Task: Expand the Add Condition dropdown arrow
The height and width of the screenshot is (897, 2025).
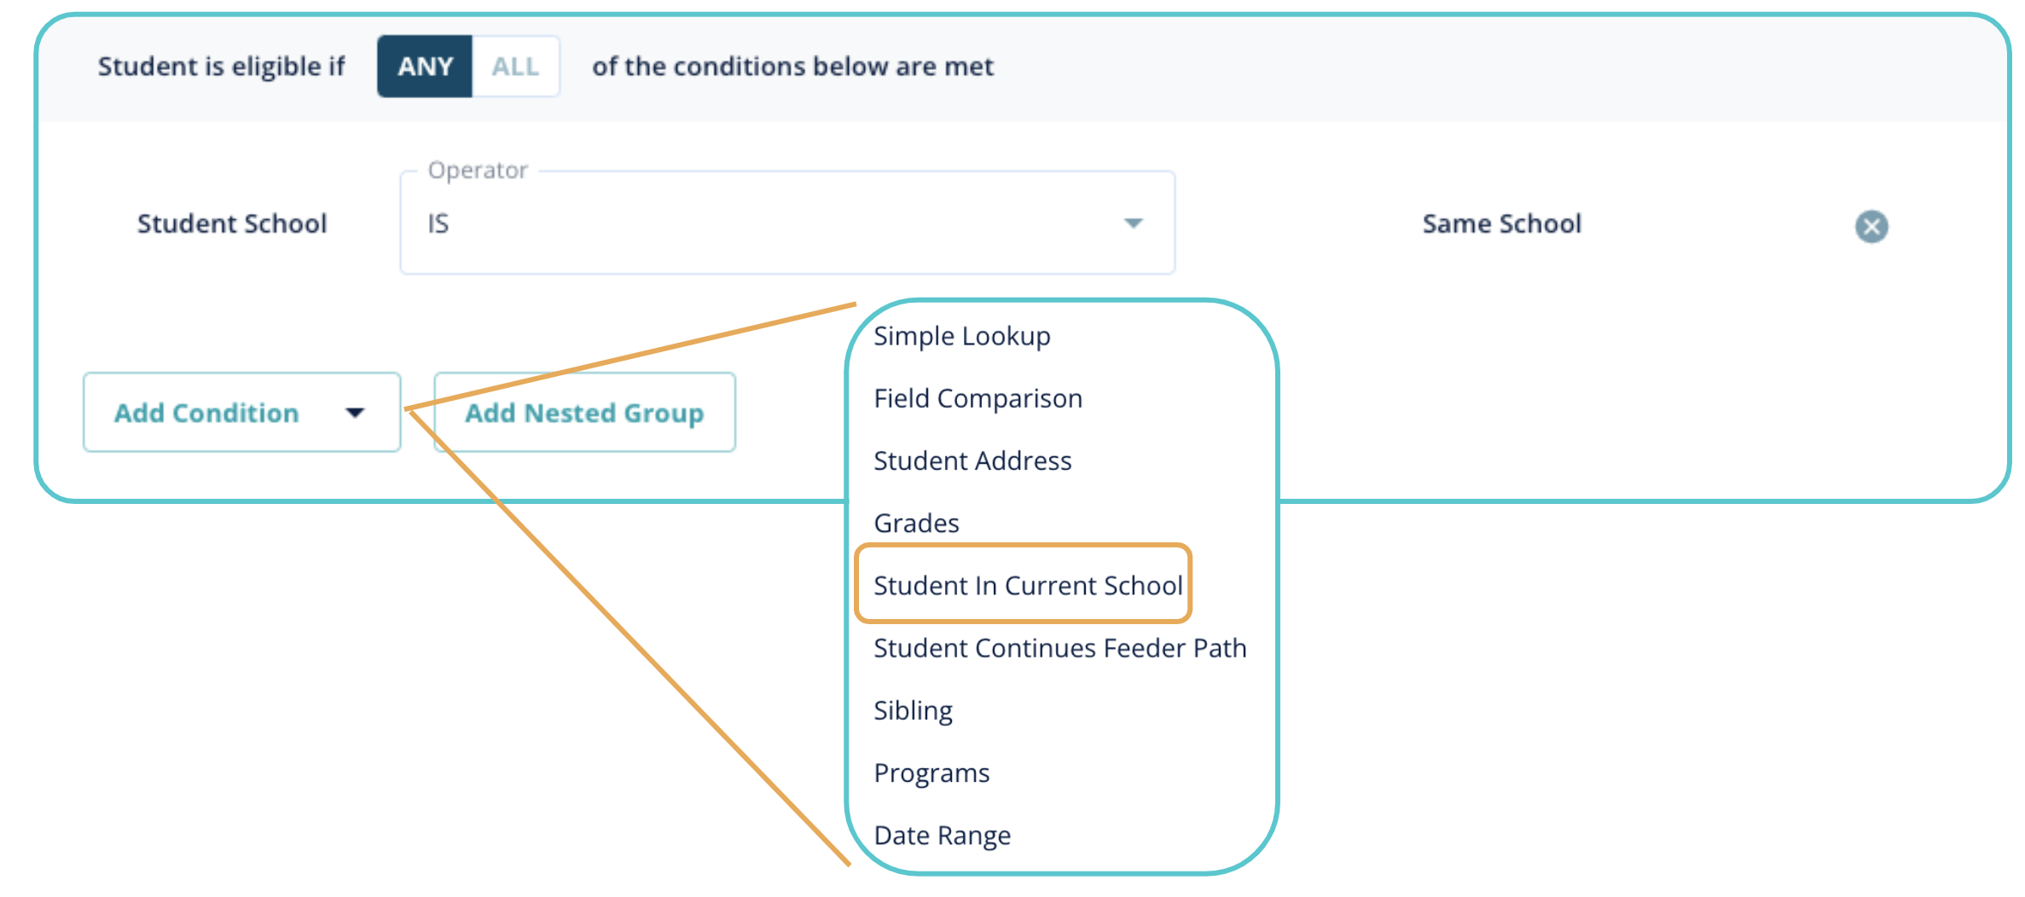Action: click(x=355, y=413)
